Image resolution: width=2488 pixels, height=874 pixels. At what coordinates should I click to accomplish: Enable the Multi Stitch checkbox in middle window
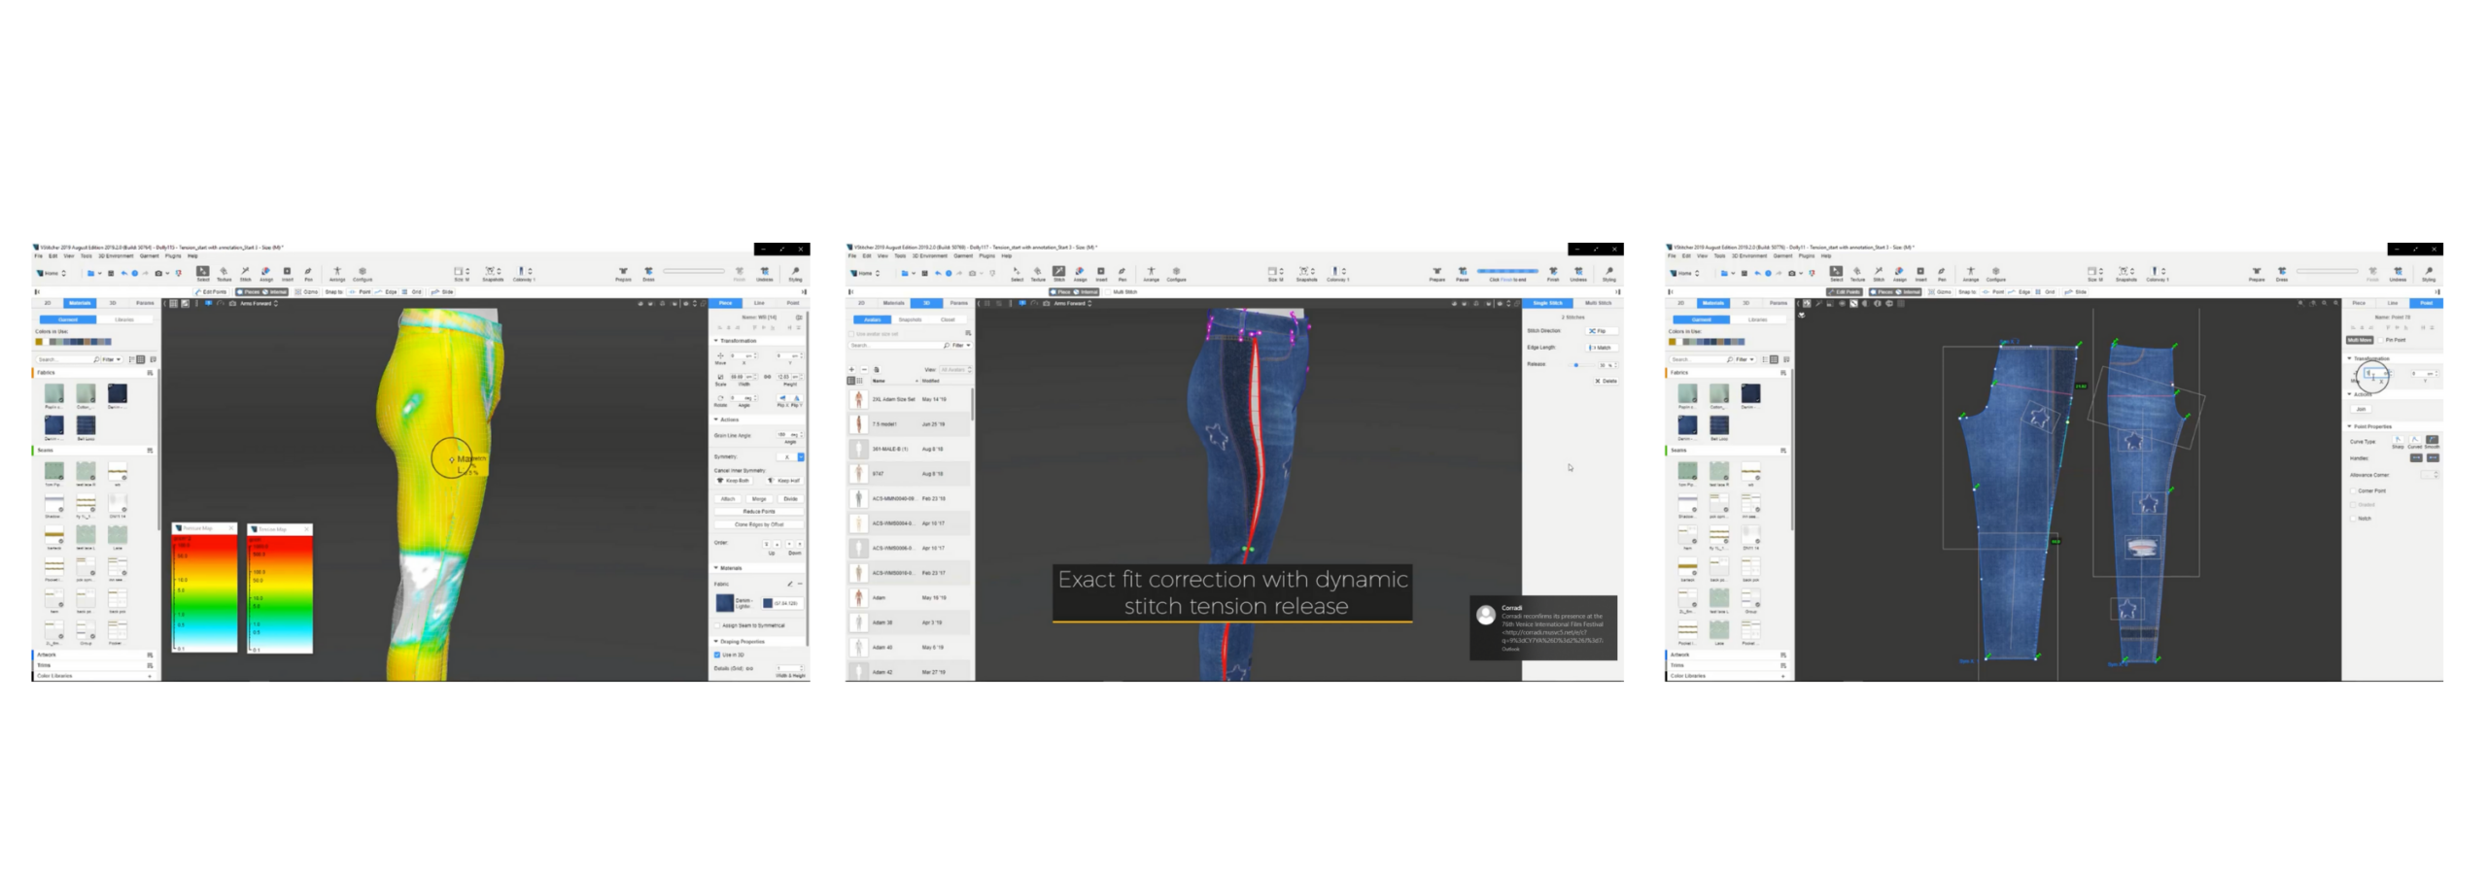1108,291
